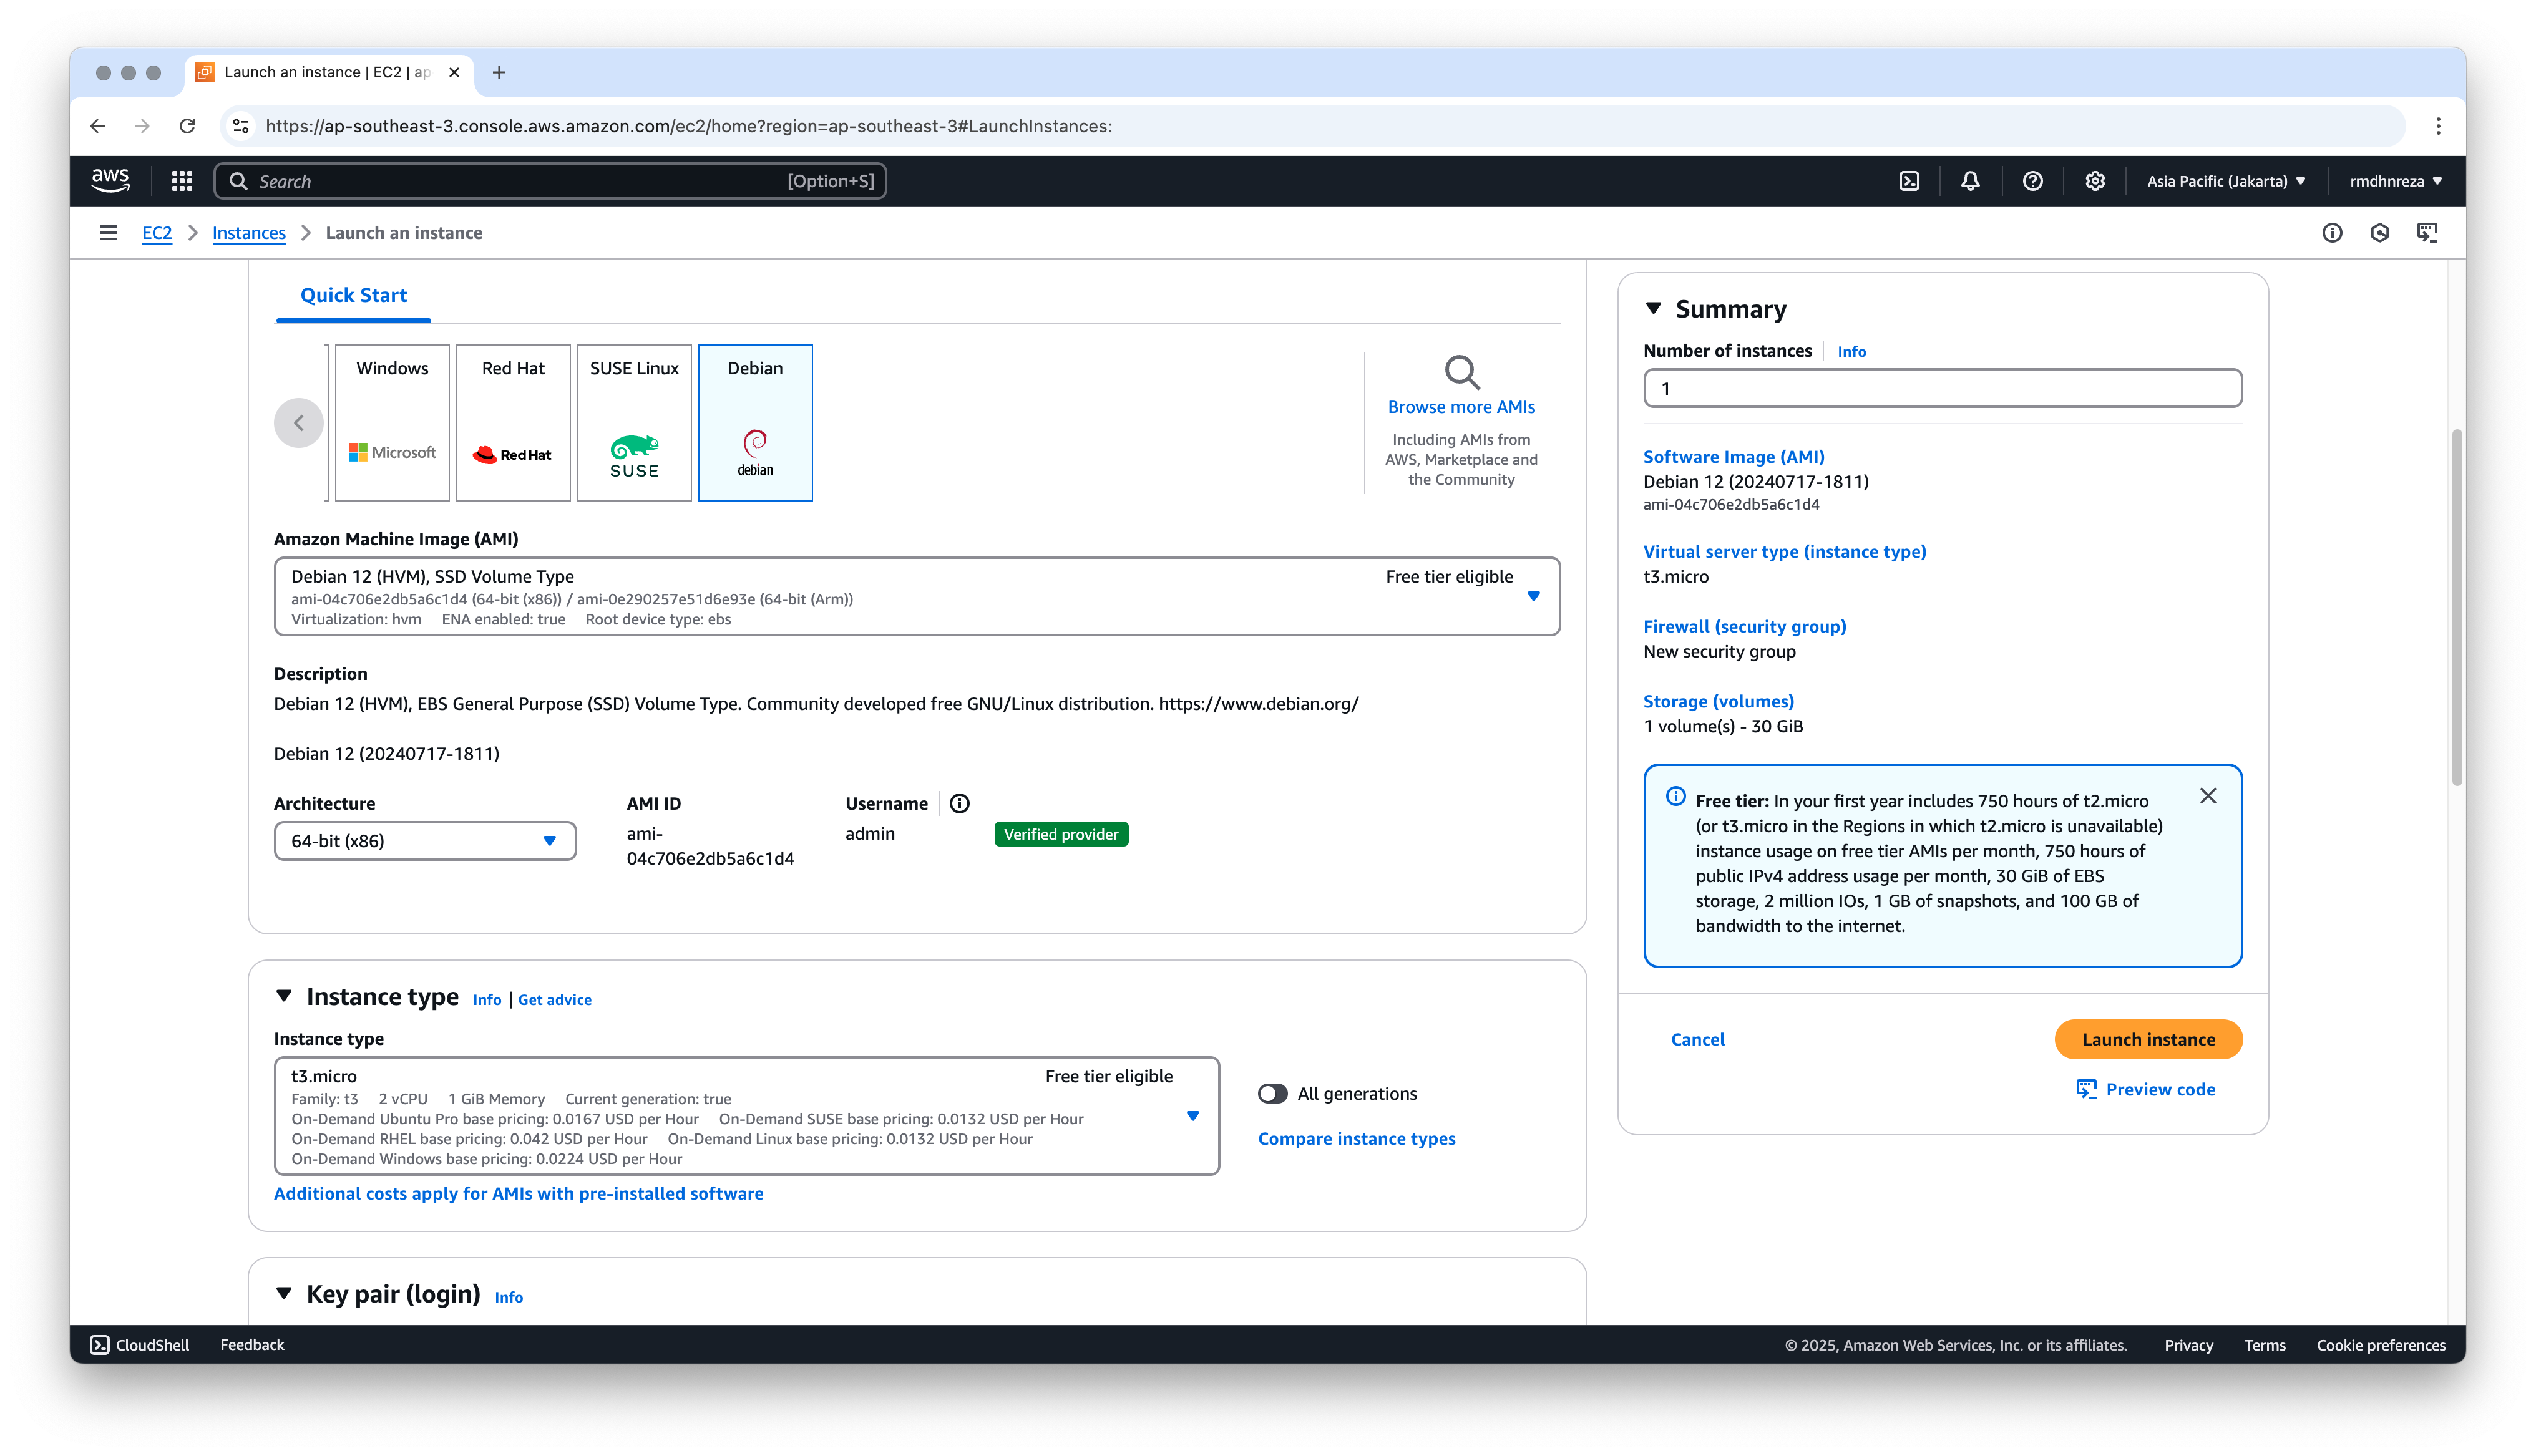This screenshot has height=1456, width=2536.
Task: Click the Browse more AMIs magnifier icon
Action: pos(1461,372)
